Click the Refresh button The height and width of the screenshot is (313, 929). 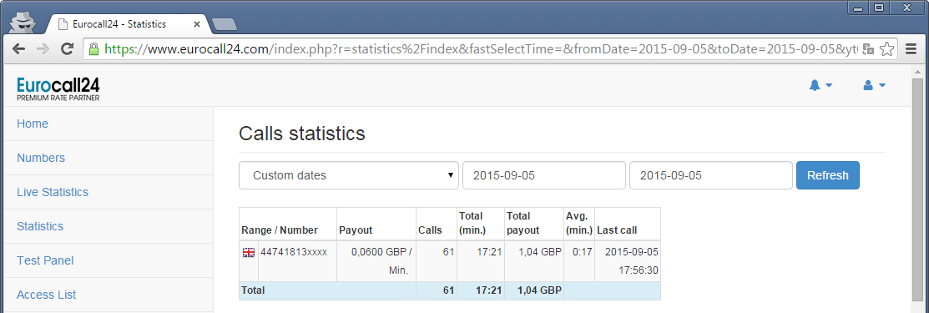[828, 175]
